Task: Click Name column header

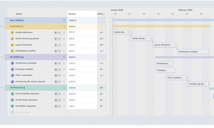Action: (x=19, y=14)
